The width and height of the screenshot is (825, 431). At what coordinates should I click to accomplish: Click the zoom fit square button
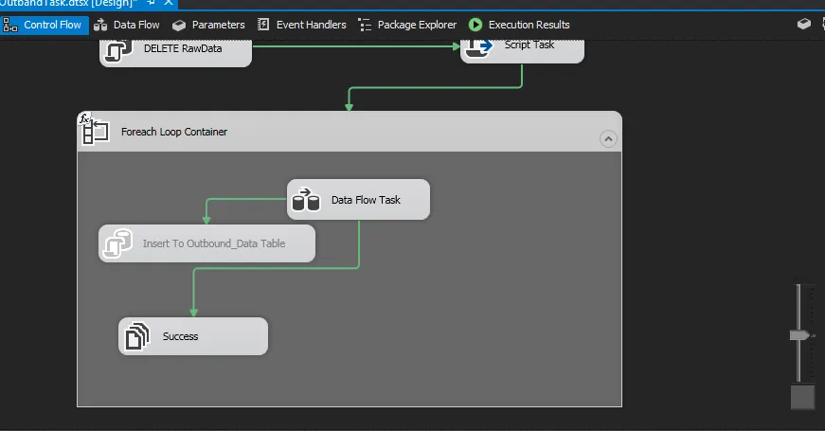coord(802,397)
